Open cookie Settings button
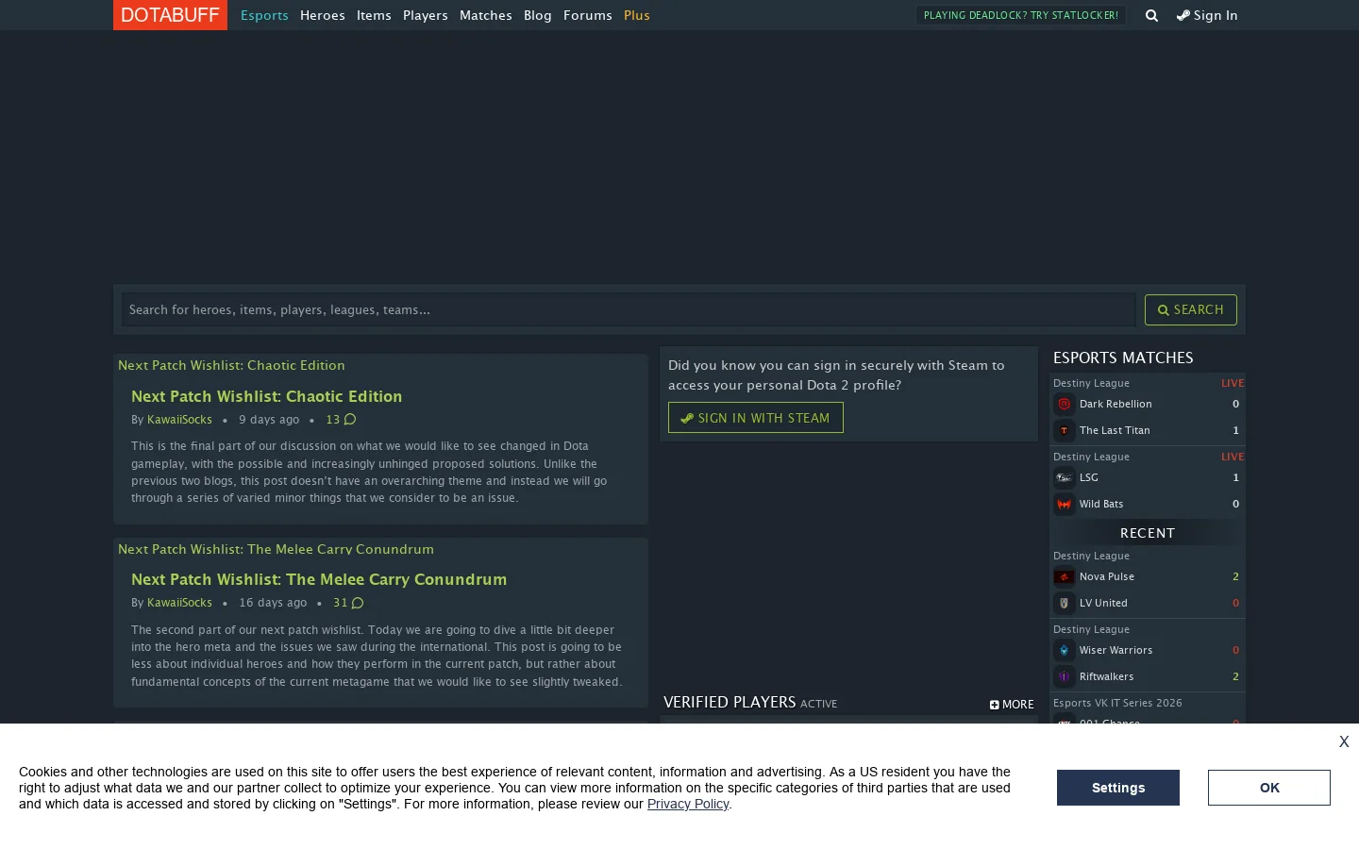 point(1118,788)
